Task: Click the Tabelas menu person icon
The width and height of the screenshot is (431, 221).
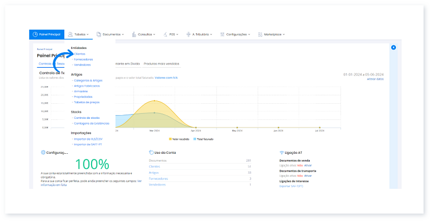Action: point(70,34)
